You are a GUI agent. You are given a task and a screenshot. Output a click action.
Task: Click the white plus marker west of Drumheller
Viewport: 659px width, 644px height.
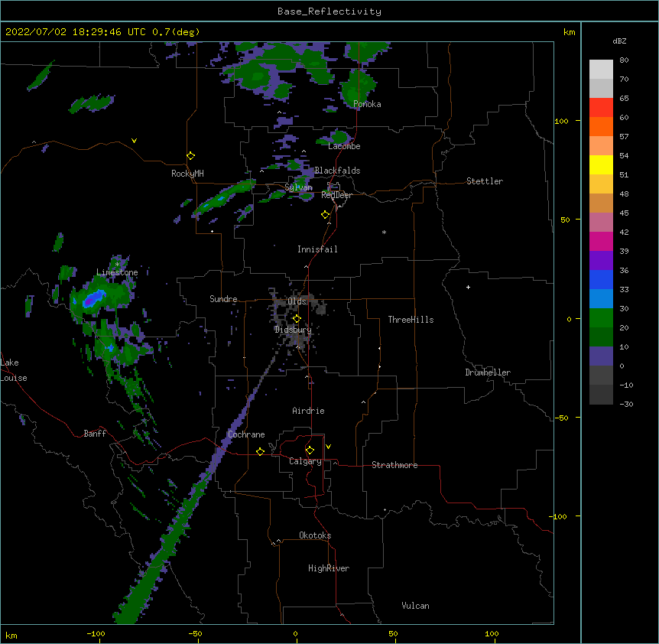point(468,287)
